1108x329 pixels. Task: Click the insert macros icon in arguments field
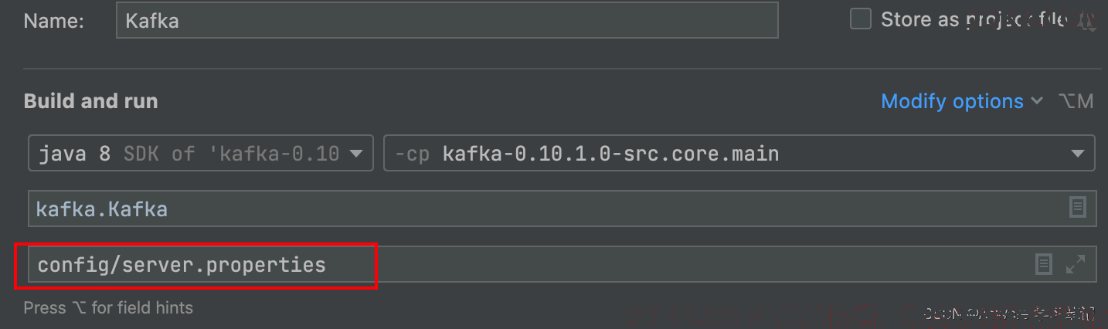[x=1044, y=265]
